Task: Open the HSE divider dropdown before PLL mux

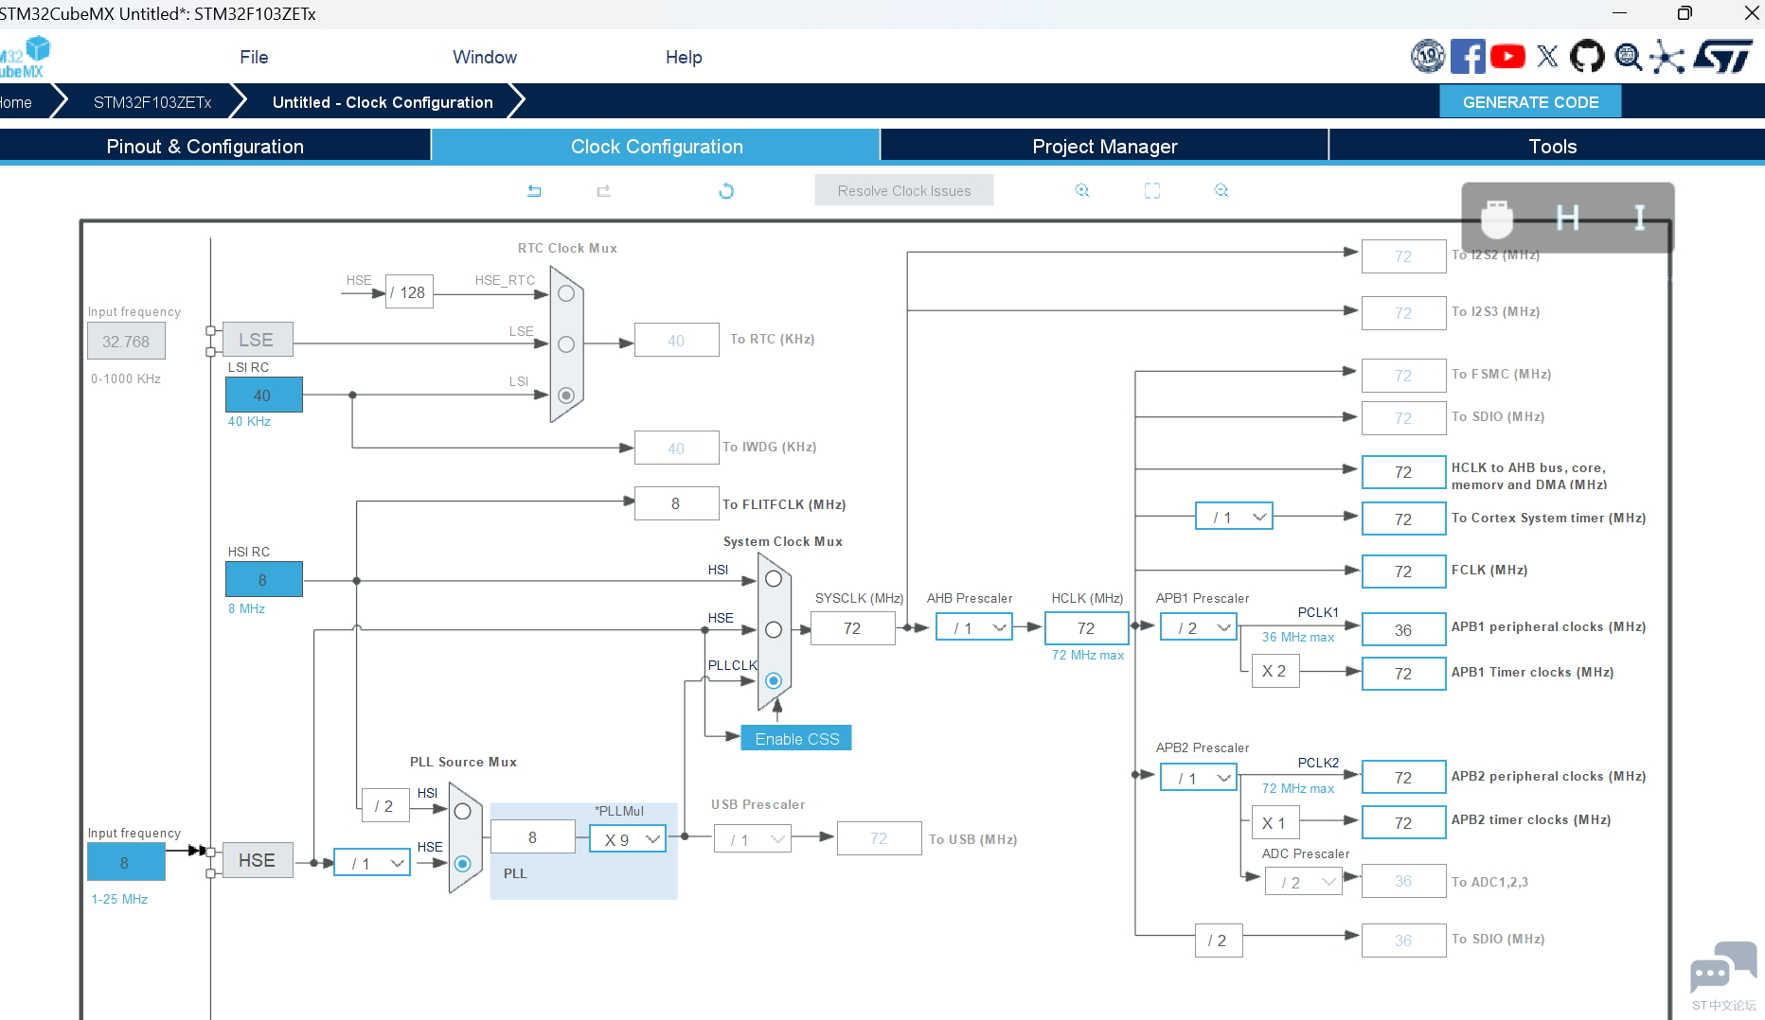Action: tap(372, 863)
